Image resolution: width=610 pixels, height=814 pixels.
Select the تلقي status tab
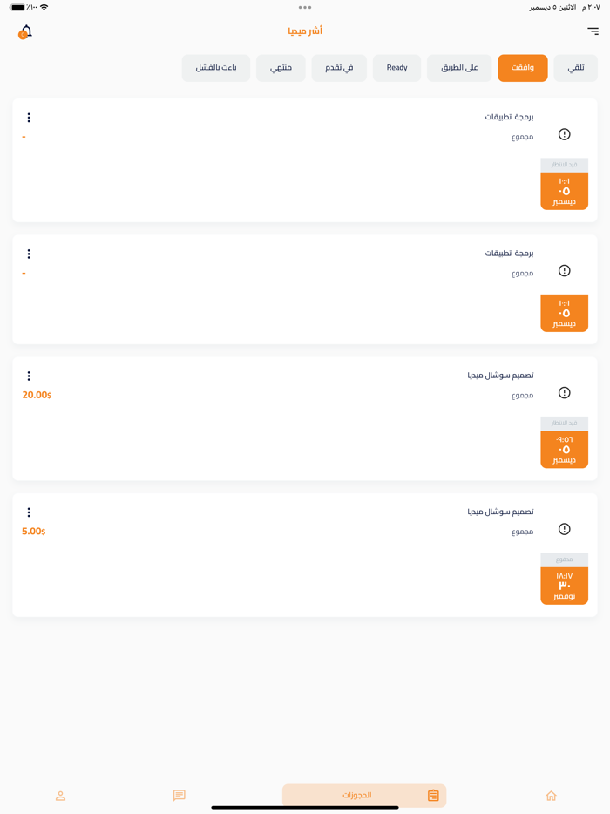point(576,68)
